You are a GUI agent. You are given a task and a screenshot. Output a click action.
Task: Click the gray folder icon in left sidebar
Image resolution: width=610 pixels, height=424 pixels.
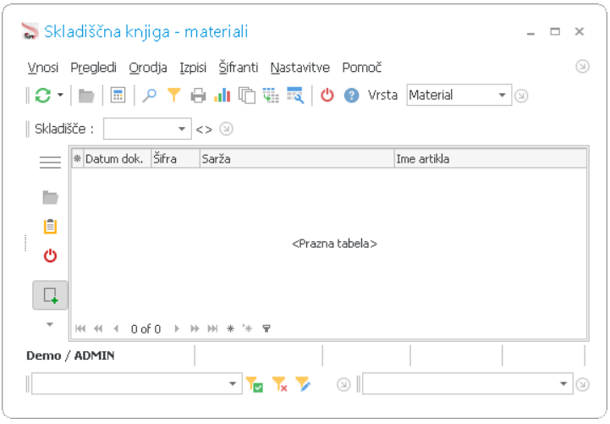pos(50,197)
